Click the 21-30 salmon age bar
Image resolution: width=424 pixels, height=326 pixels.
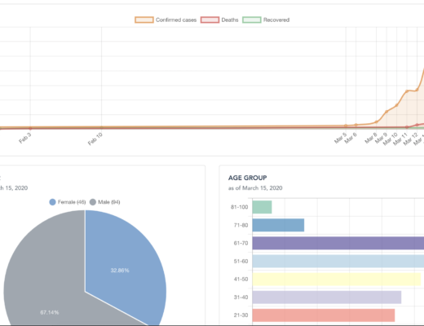[324, 315]
